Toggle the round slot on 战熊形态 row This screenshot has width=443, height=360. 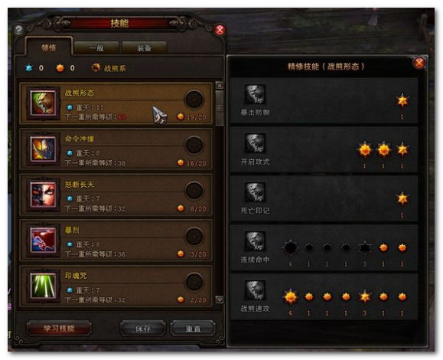[194, 100]
